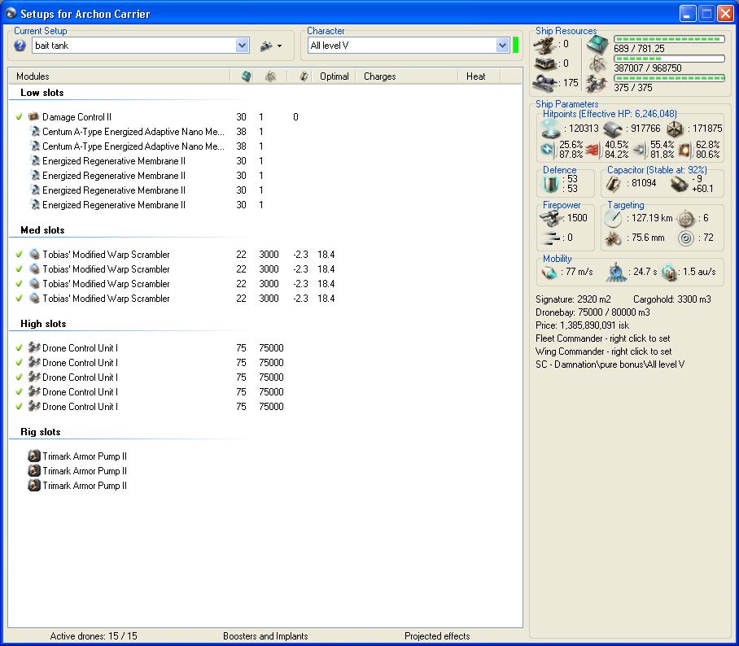Open the Current Setup dropdown arrow
The width and height of the screenshot is (739, 646).
tap(242, 46)
